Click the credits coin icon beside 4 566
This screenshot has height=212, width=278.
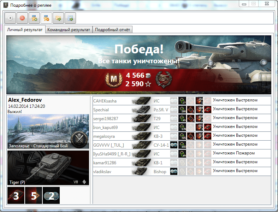[148, 76]
